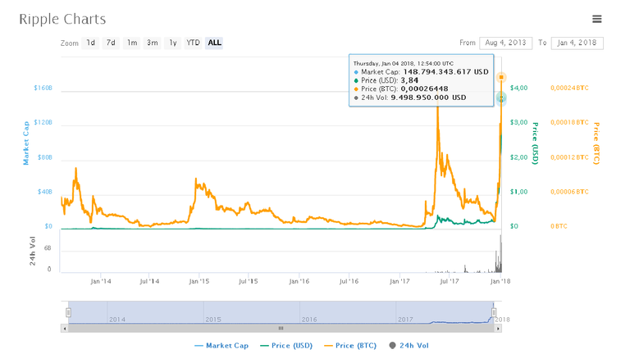Click the tooltip 24h Vol value

point(428,98)
